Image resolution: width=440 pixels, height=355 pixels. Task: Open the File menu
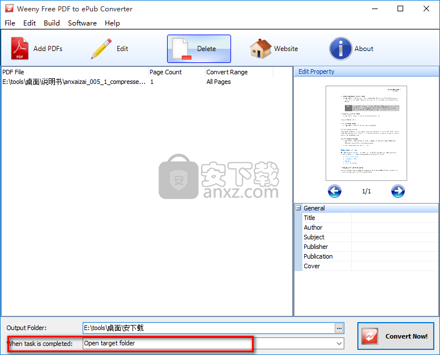[x=10, y=23]
